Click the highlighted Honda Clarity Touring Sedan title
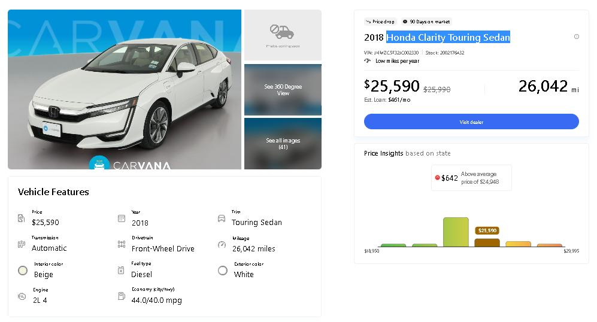597x322 pixels. pyautogui.click(x=448, y=37)
